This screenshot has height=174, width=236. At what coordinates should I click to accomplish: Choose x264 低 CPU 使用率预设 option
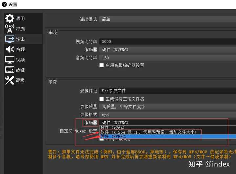(x=167, y=132)
